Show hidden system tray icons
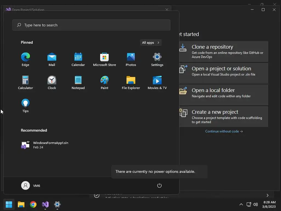 [241, 204]
